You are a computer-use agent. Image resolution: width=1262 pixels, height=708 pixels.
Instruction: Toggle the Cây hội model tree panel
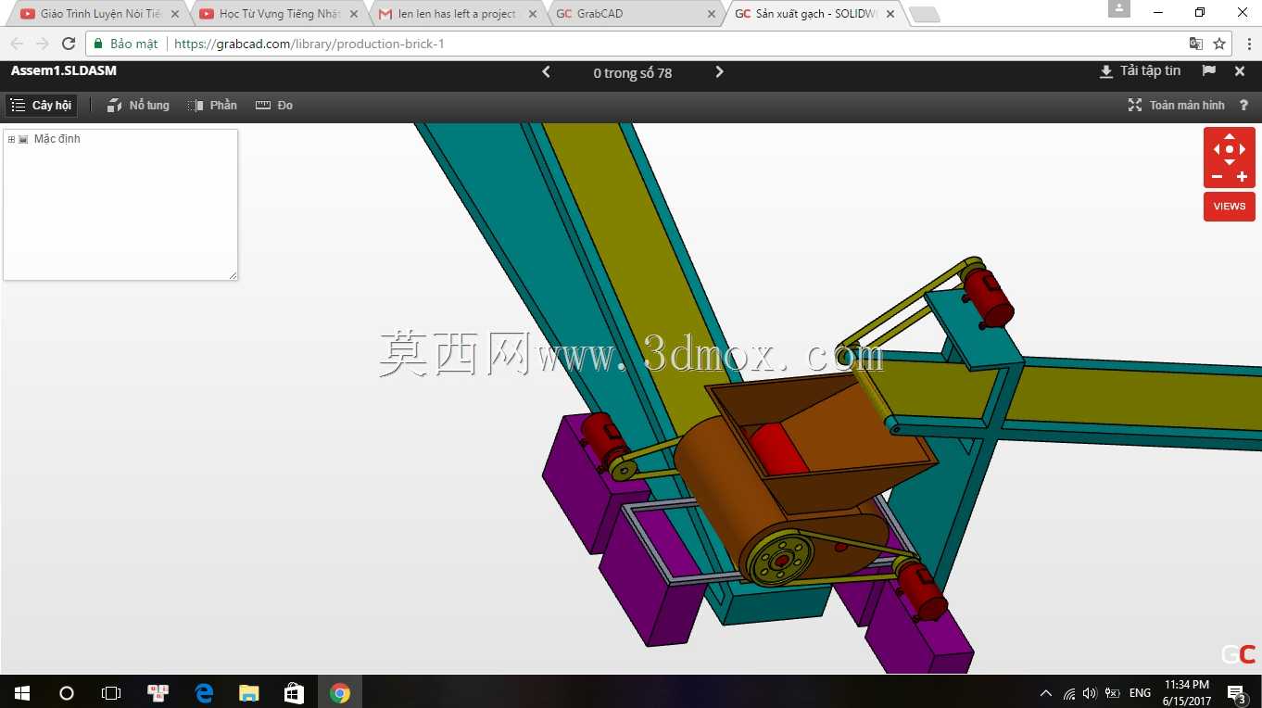point(41,106)
